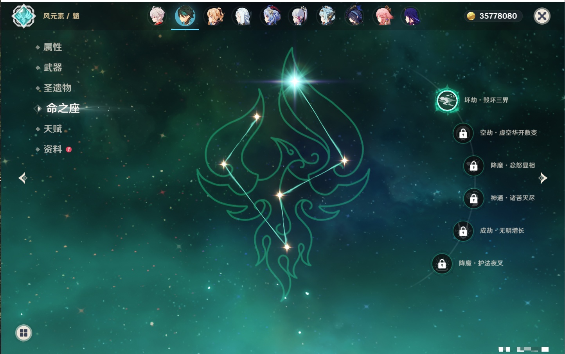Screen dimensions: 565x354
Task: Go to the 圣遗物 artifacts tab
Action: pos(57,88)
